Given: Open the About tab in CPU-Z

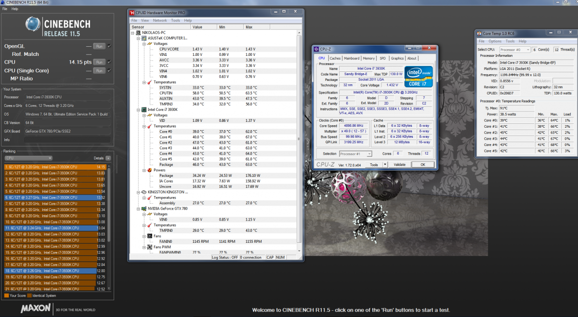Looking at the screenshot, I should [412, 58].
